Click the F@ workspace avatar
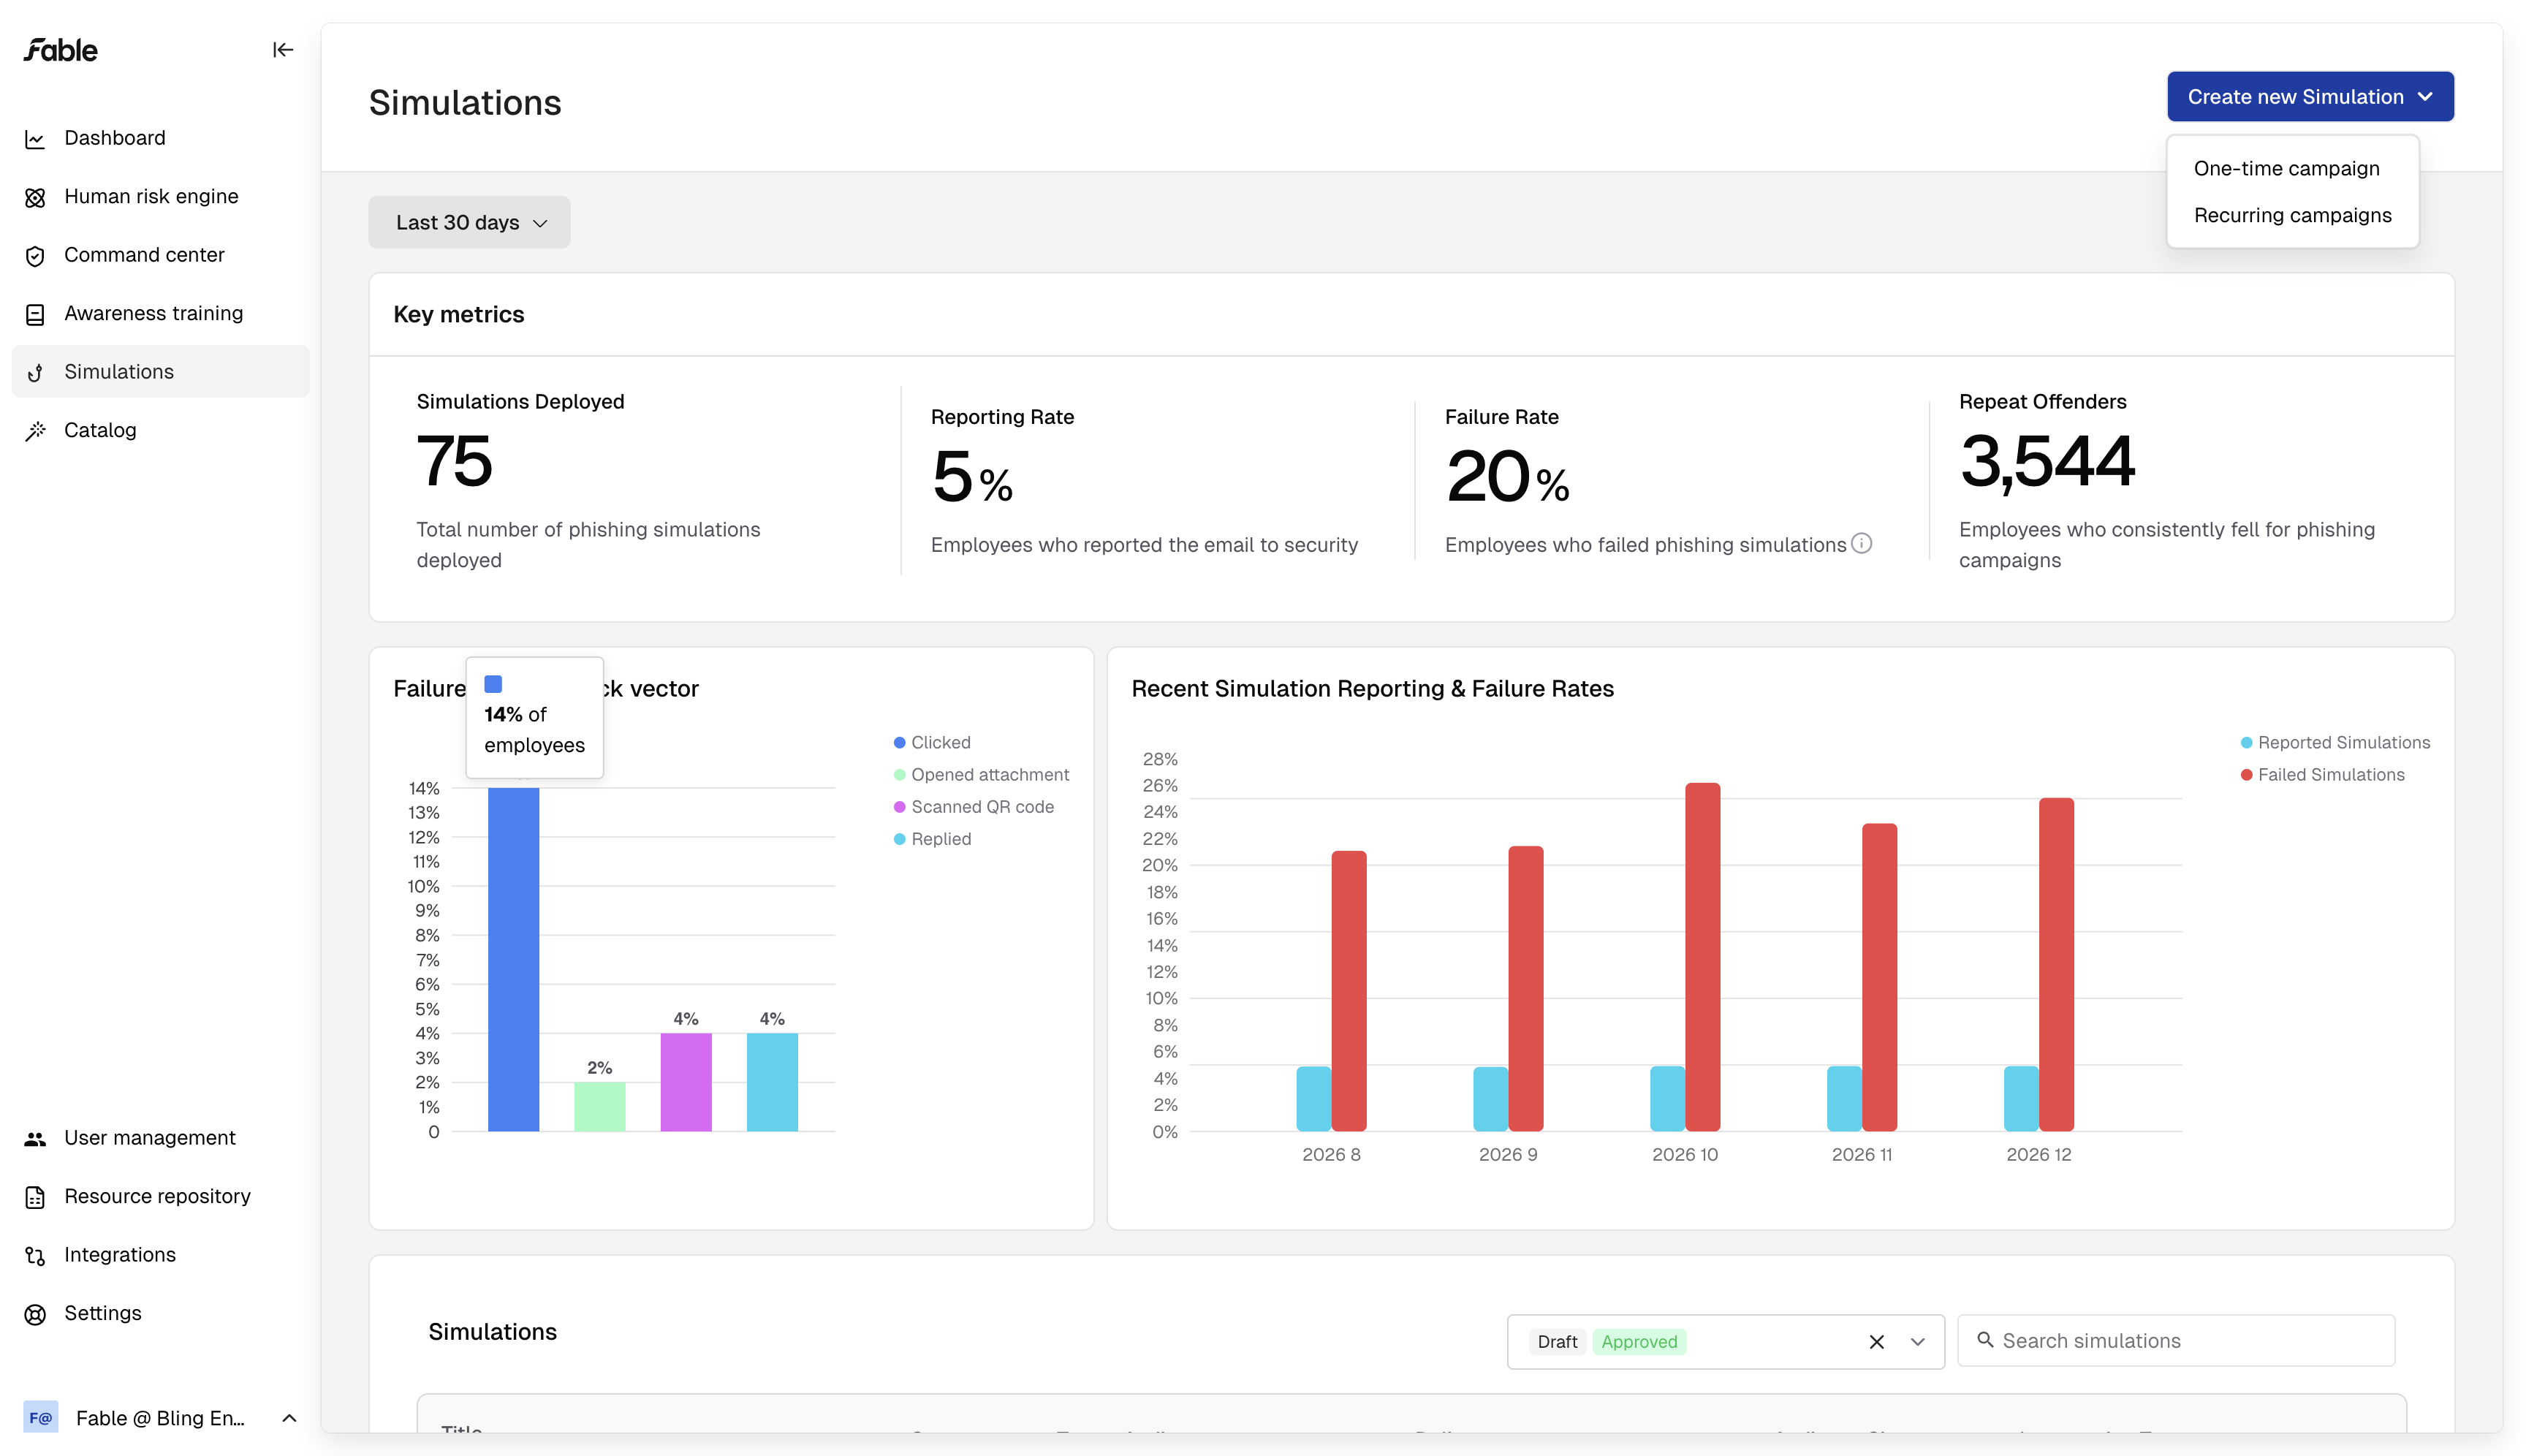 point(41,1418)
